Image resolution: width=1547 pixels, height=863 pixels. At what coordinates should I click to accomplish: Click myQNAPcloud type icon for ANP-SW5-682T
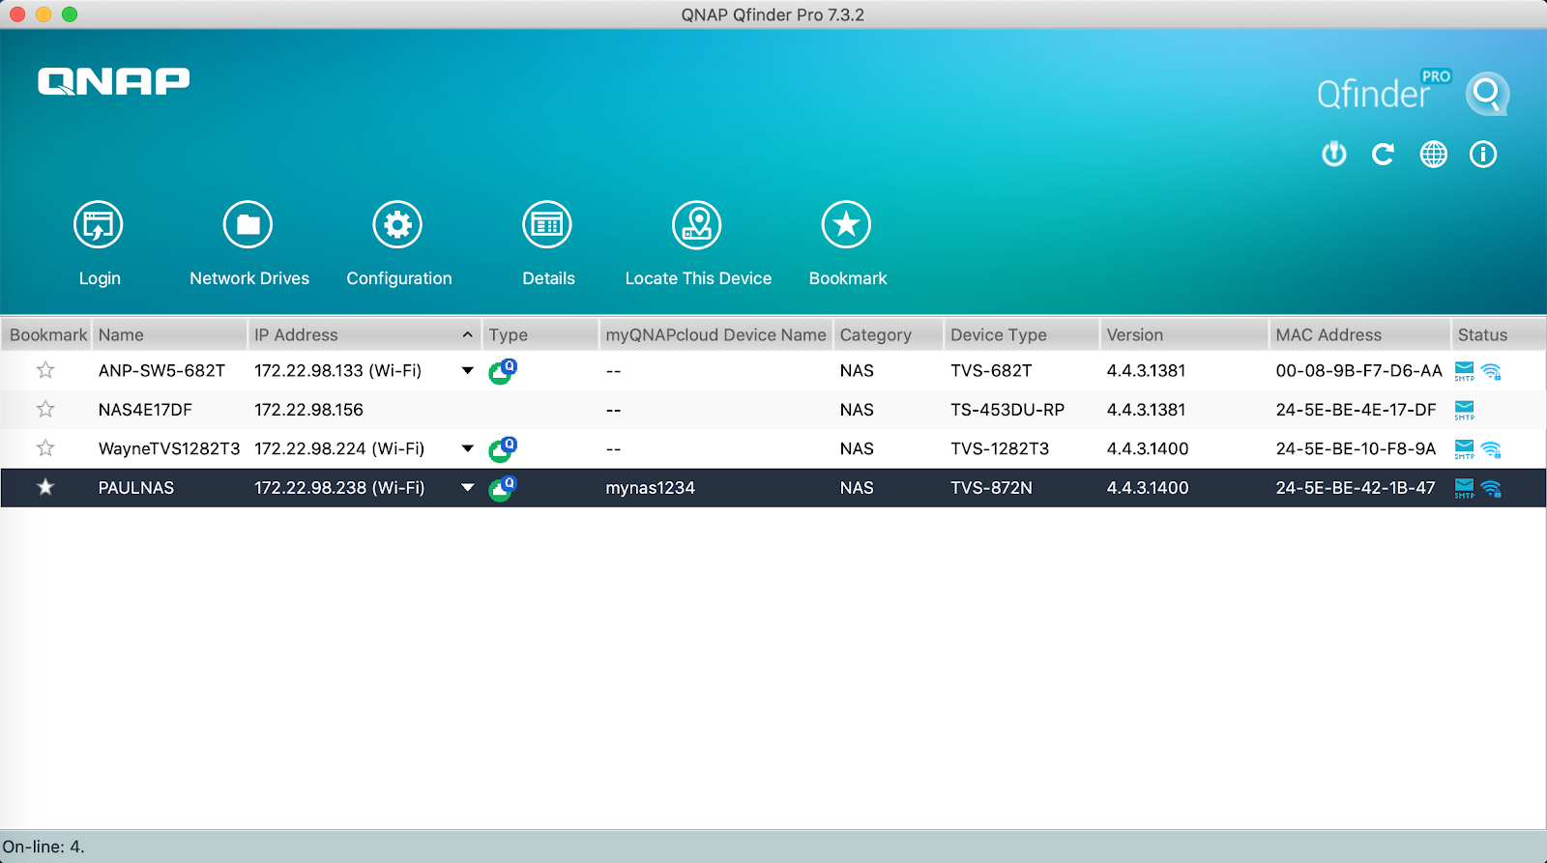pos(503,371)
